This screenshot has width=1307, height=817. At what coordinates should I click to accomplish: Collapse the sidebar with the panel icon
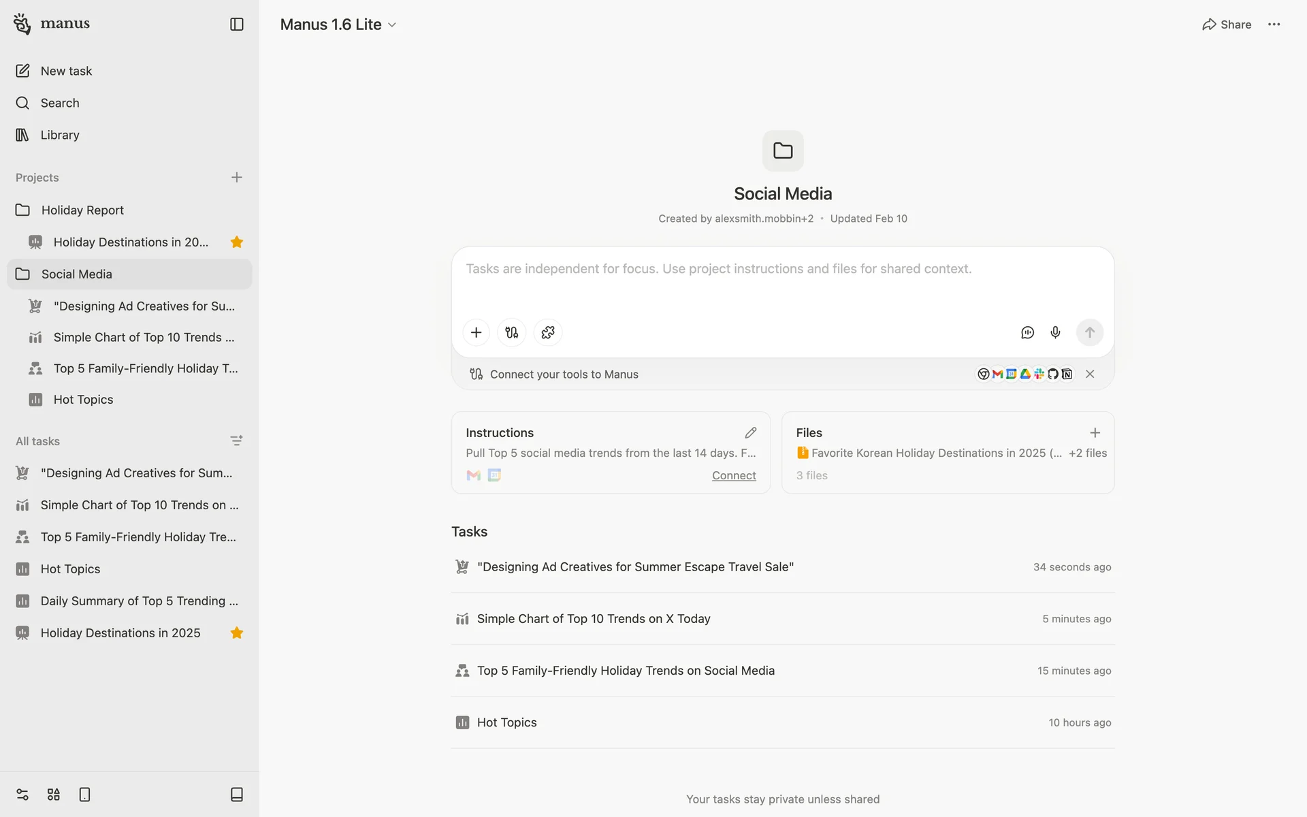(x=236, y=25)
